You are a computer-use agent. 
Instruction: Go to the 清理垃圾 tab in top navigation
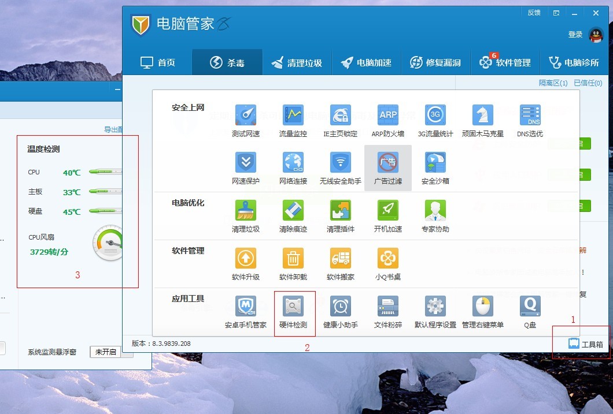click(297, 62)
